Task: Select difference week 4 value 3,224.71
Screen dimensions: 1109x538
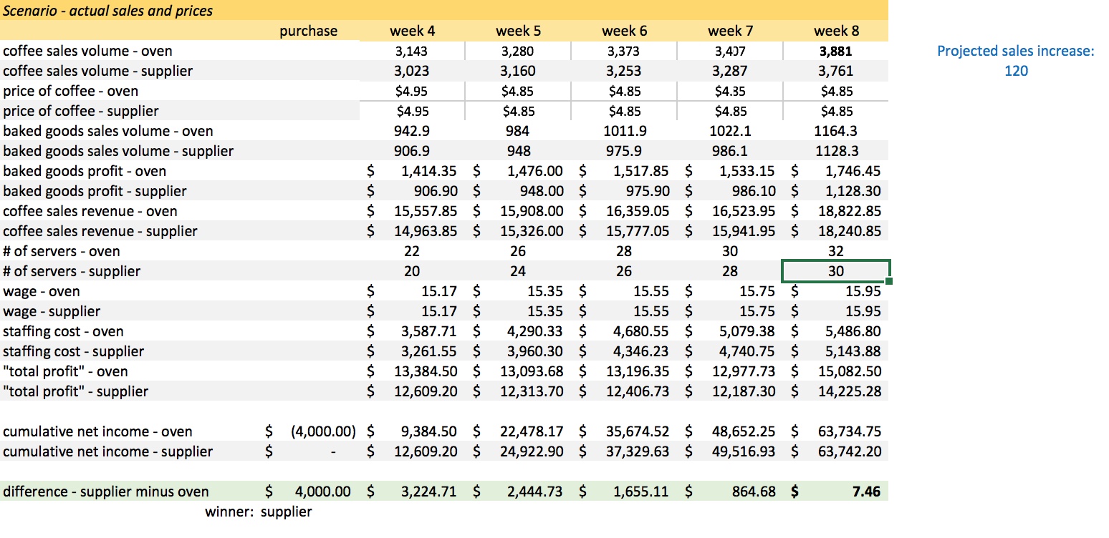Action: pyautogui.click(x=428, y=491)
